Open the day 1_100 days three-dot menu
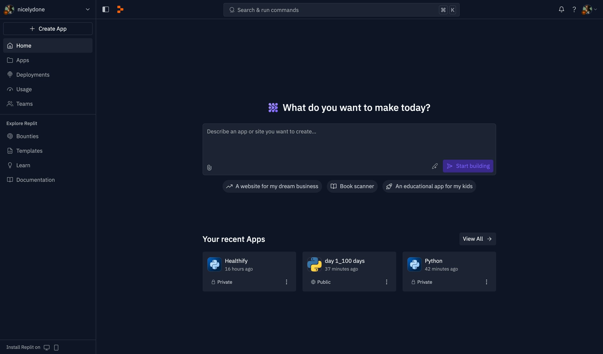Screen dimensions: 603x354 click(386, 282)
